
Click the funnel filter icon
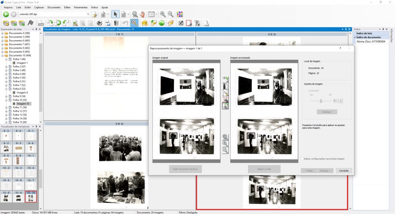click(x=197, y=23)
